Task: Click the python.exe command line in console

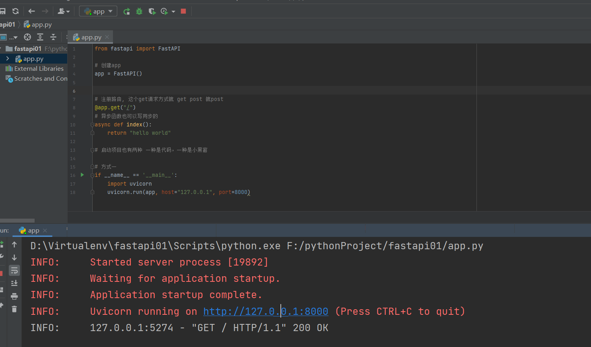Action: [x=257, y=246]
